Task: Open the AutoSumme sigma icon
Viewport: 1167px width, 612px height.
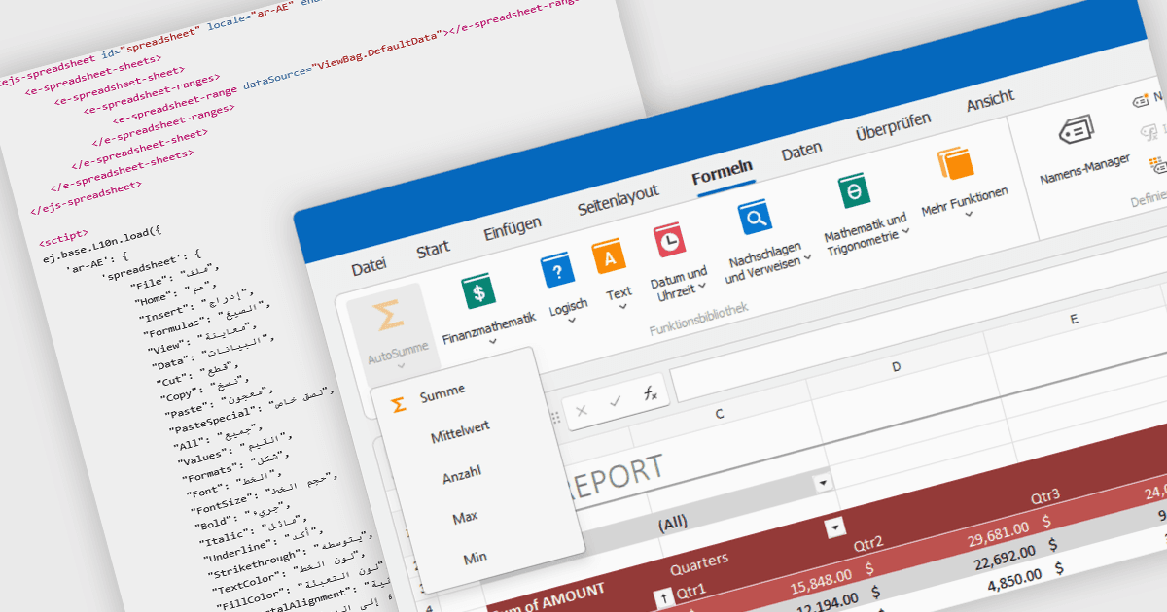Action: click(388, 317)
